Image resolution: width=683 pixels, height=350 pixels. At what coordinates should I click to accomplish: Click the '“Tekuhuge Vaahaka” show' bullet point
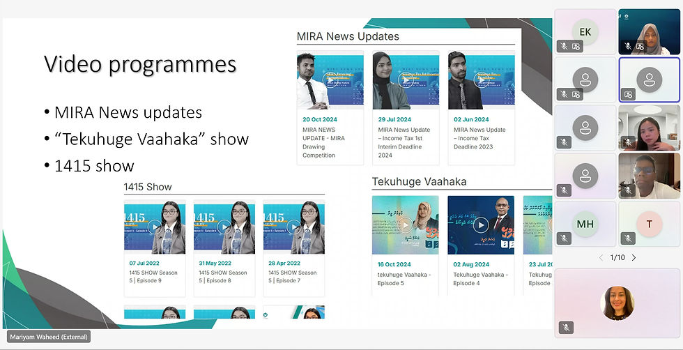[152, 139]
